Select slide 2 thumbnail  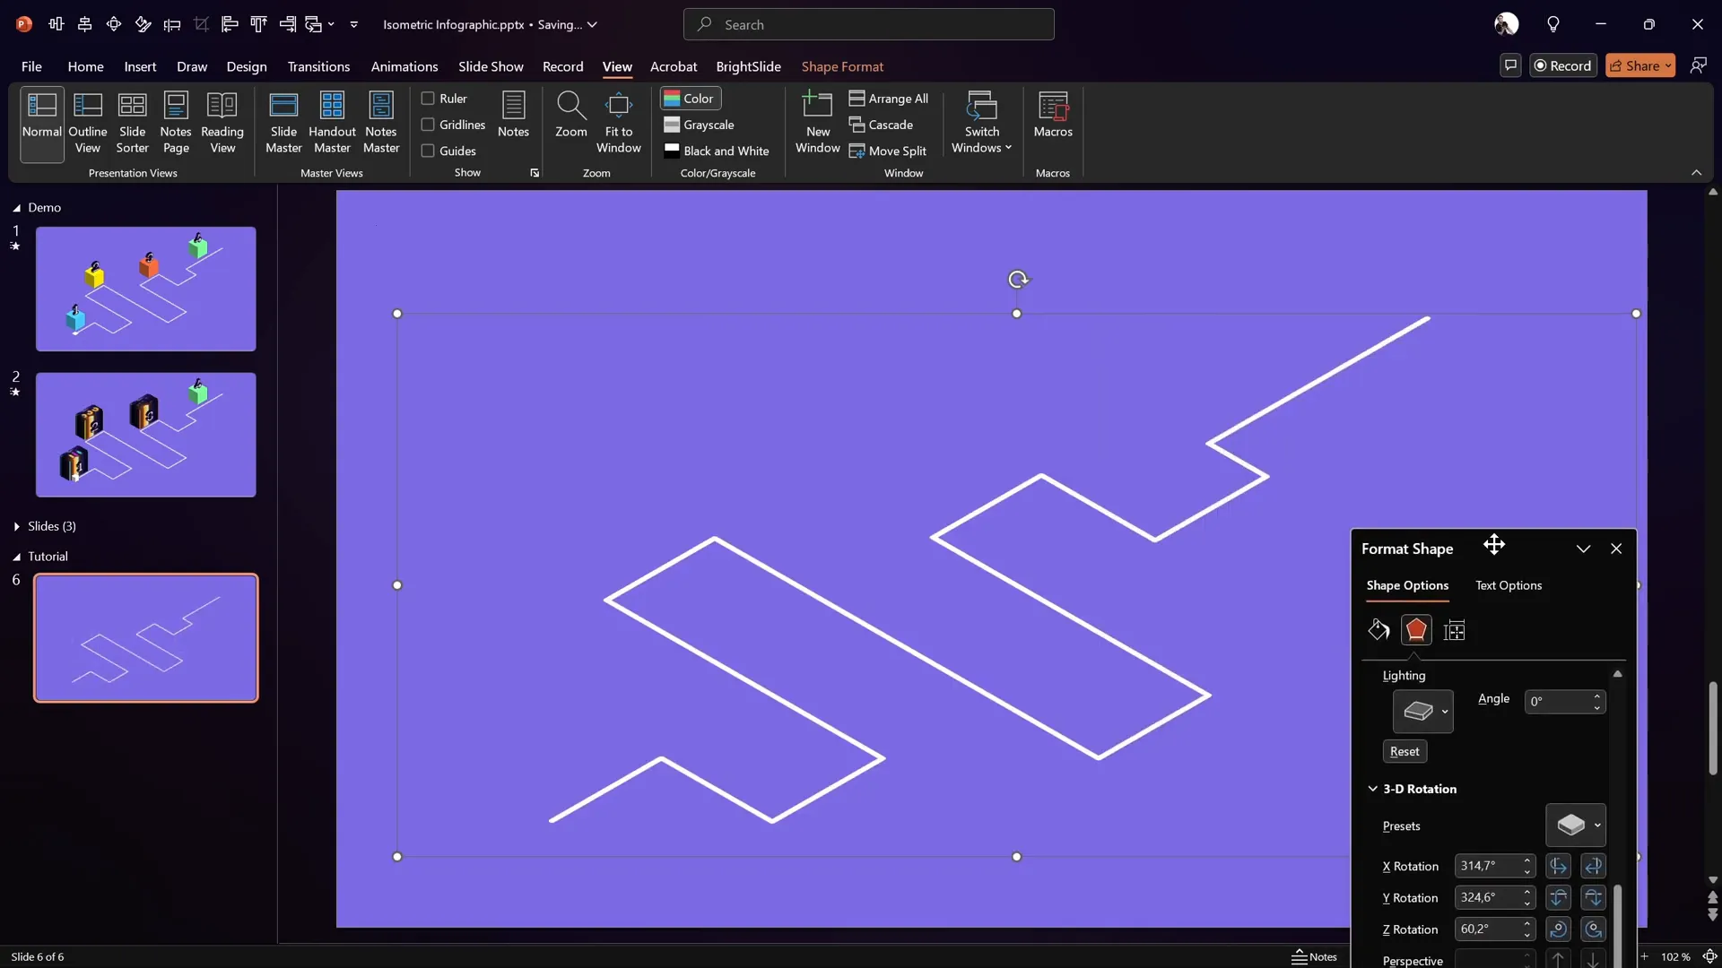145,435
